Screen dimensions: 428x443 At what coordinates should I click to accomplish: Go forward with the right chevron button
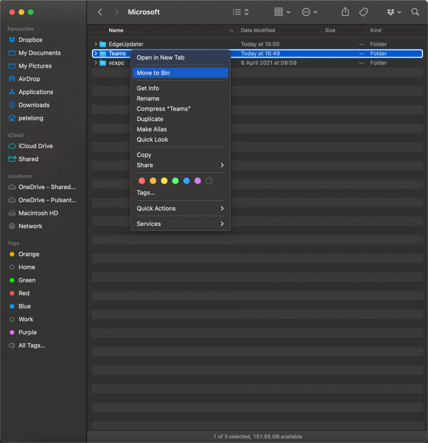(116, 12)
